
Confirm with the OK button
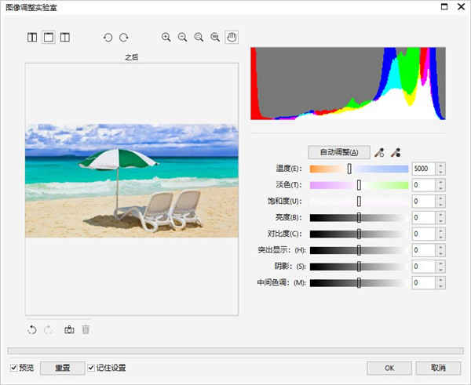point(389,368)
